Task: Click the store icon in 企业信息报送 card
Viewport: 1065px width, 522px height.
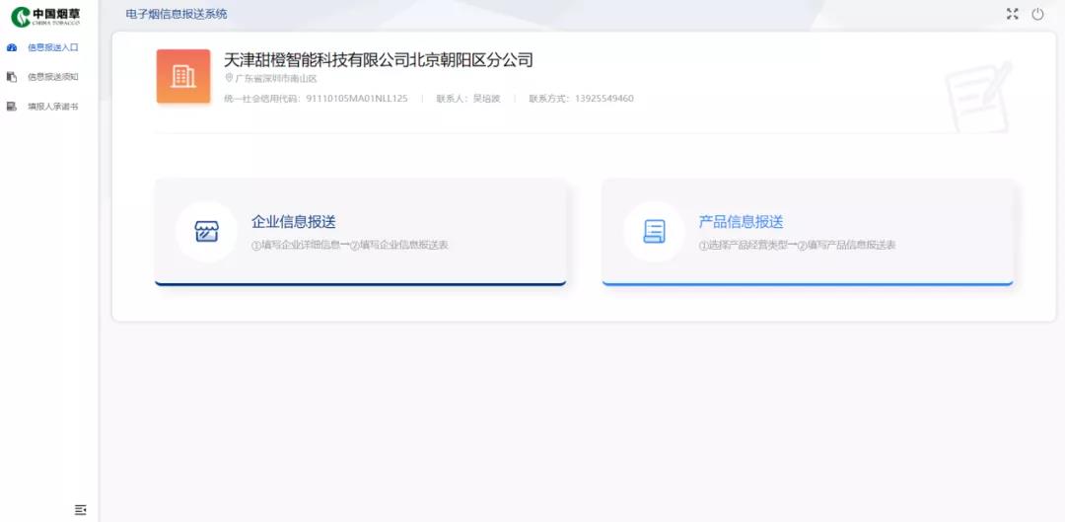Action: [x=206, y=232]
